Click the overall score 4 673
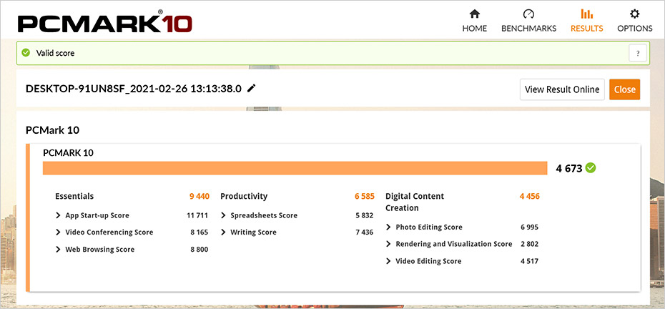 point(569,169)
